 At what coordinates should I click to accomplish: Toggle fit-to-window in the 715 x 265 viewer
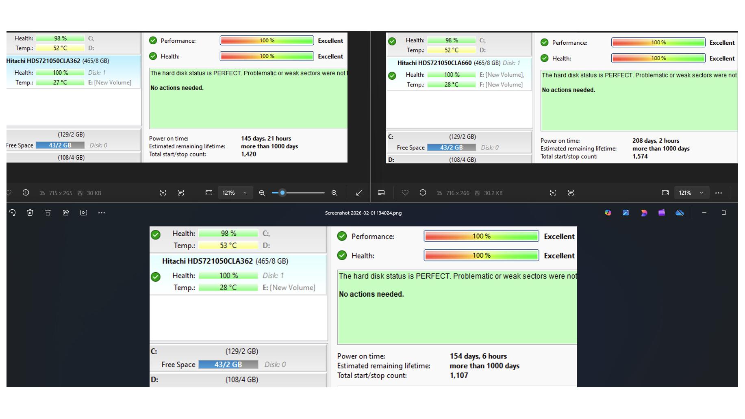[209, 193]
